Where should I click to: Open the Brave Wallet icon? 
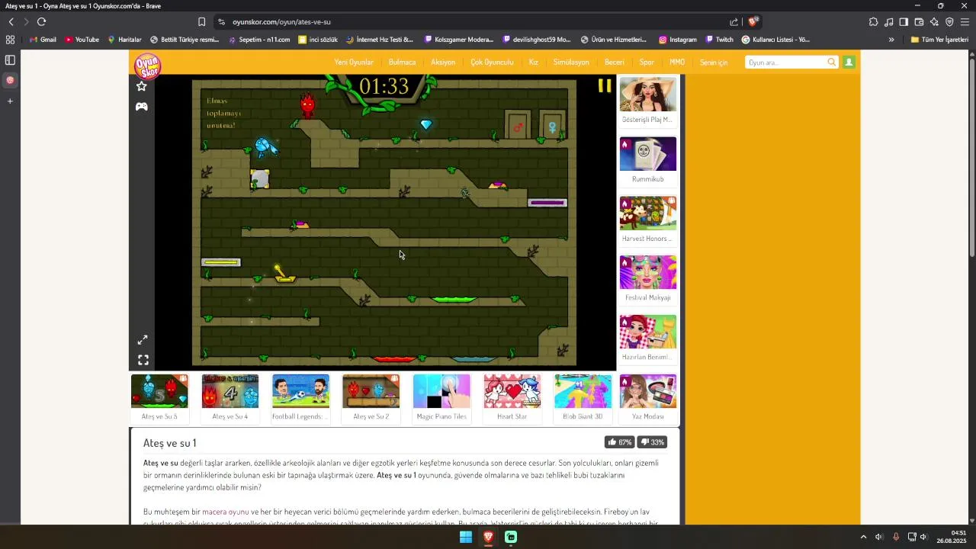[x=919, y=22]
